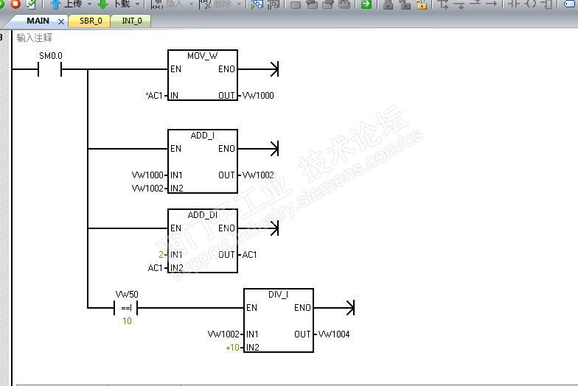Select the ADD_DI instruction box
Viewport: 578px width, 386px height.
pyautogui.click(x=202, y=241)
